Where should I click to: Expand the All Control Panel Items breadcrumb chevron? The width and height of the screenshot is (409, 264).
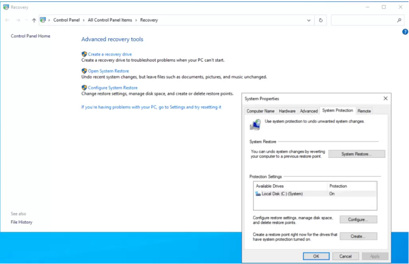[x=136, y=20]
